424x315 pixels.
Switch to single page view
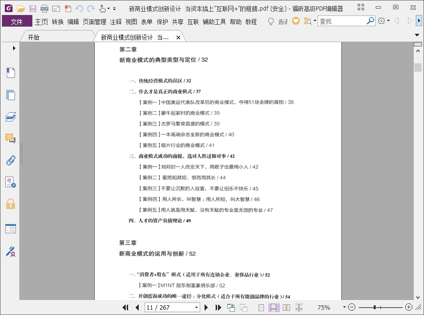(261, 307)
